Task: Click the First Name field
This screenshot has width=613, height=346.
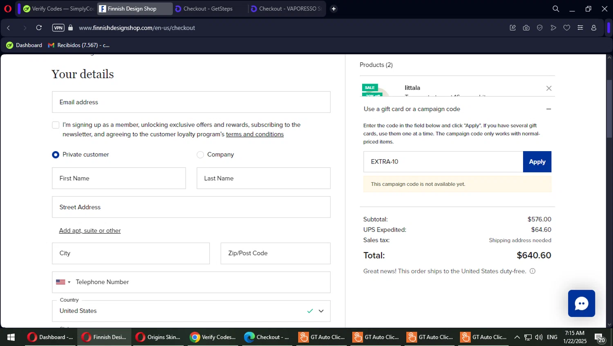Action: (119, 178)
